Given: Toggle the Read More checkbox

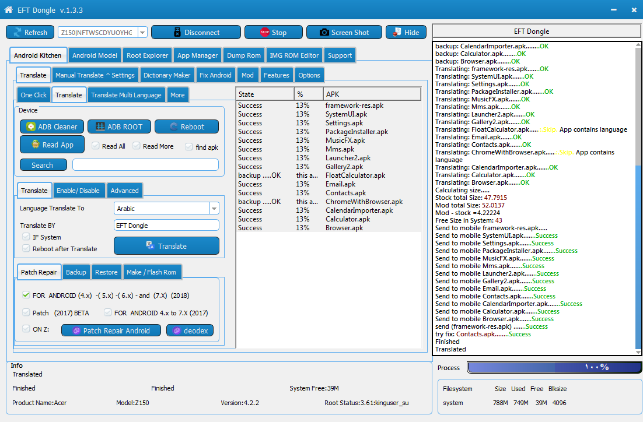Looking at the screenshot, I should pos(137,146).
